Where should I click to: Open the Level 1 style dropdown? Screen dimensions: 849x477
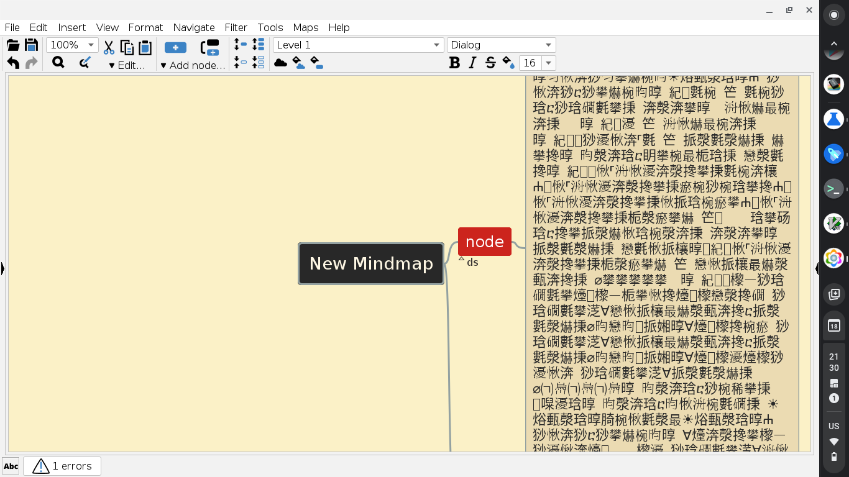click(437, 45)
